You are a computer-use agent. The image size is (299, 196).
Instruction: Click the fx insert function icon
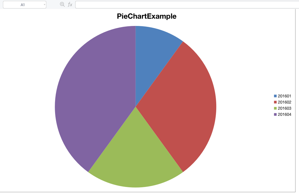pyautogui.click(x=70, y=4)
